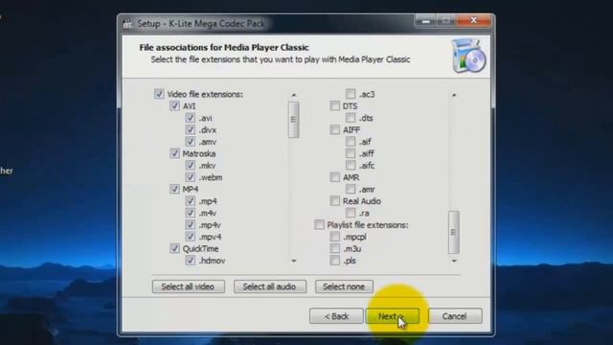Minimize the setup window

tap(426, 21)
